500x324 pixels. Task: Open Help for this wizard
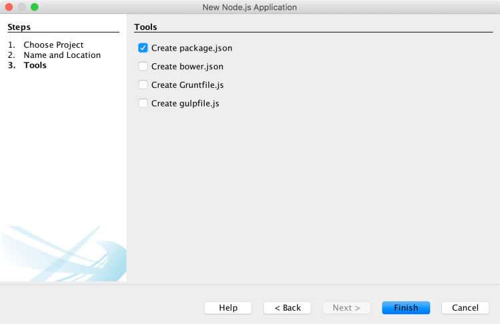click(x=228, y=308)
